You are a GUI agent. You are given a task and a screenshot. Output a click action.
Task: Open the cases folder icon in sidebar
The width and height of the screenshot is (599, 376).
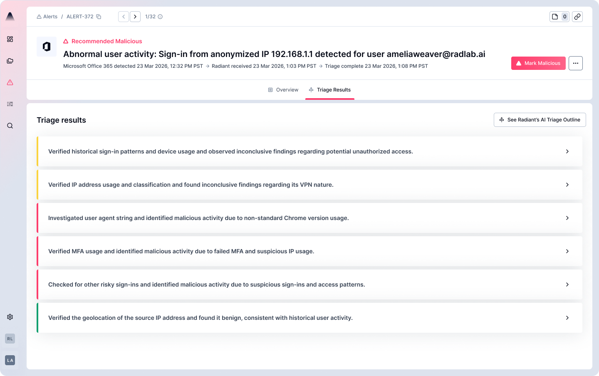[x=10, y=61]
